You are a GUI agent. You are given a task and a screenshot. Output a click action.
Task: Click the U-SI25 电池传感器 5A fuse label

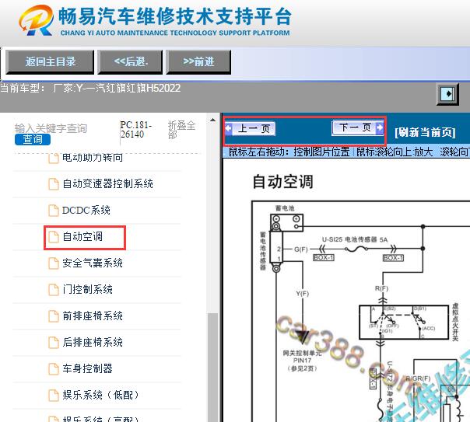tap(355, 239)
